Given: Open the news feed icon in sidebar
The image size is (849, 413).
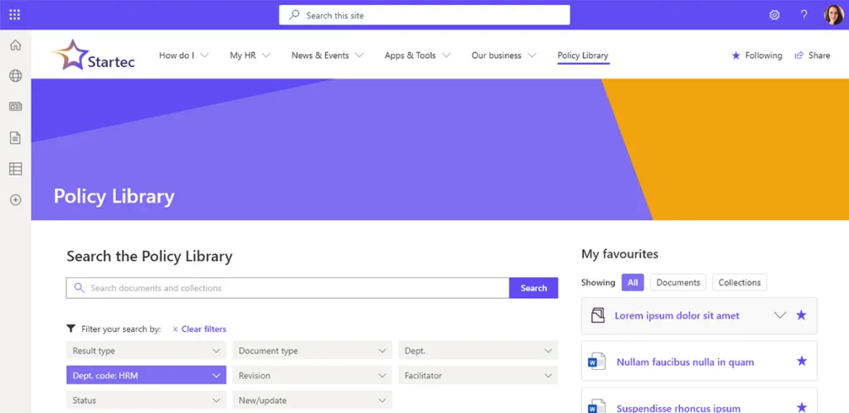Looking at the screenshot, I should coord(15,107).
